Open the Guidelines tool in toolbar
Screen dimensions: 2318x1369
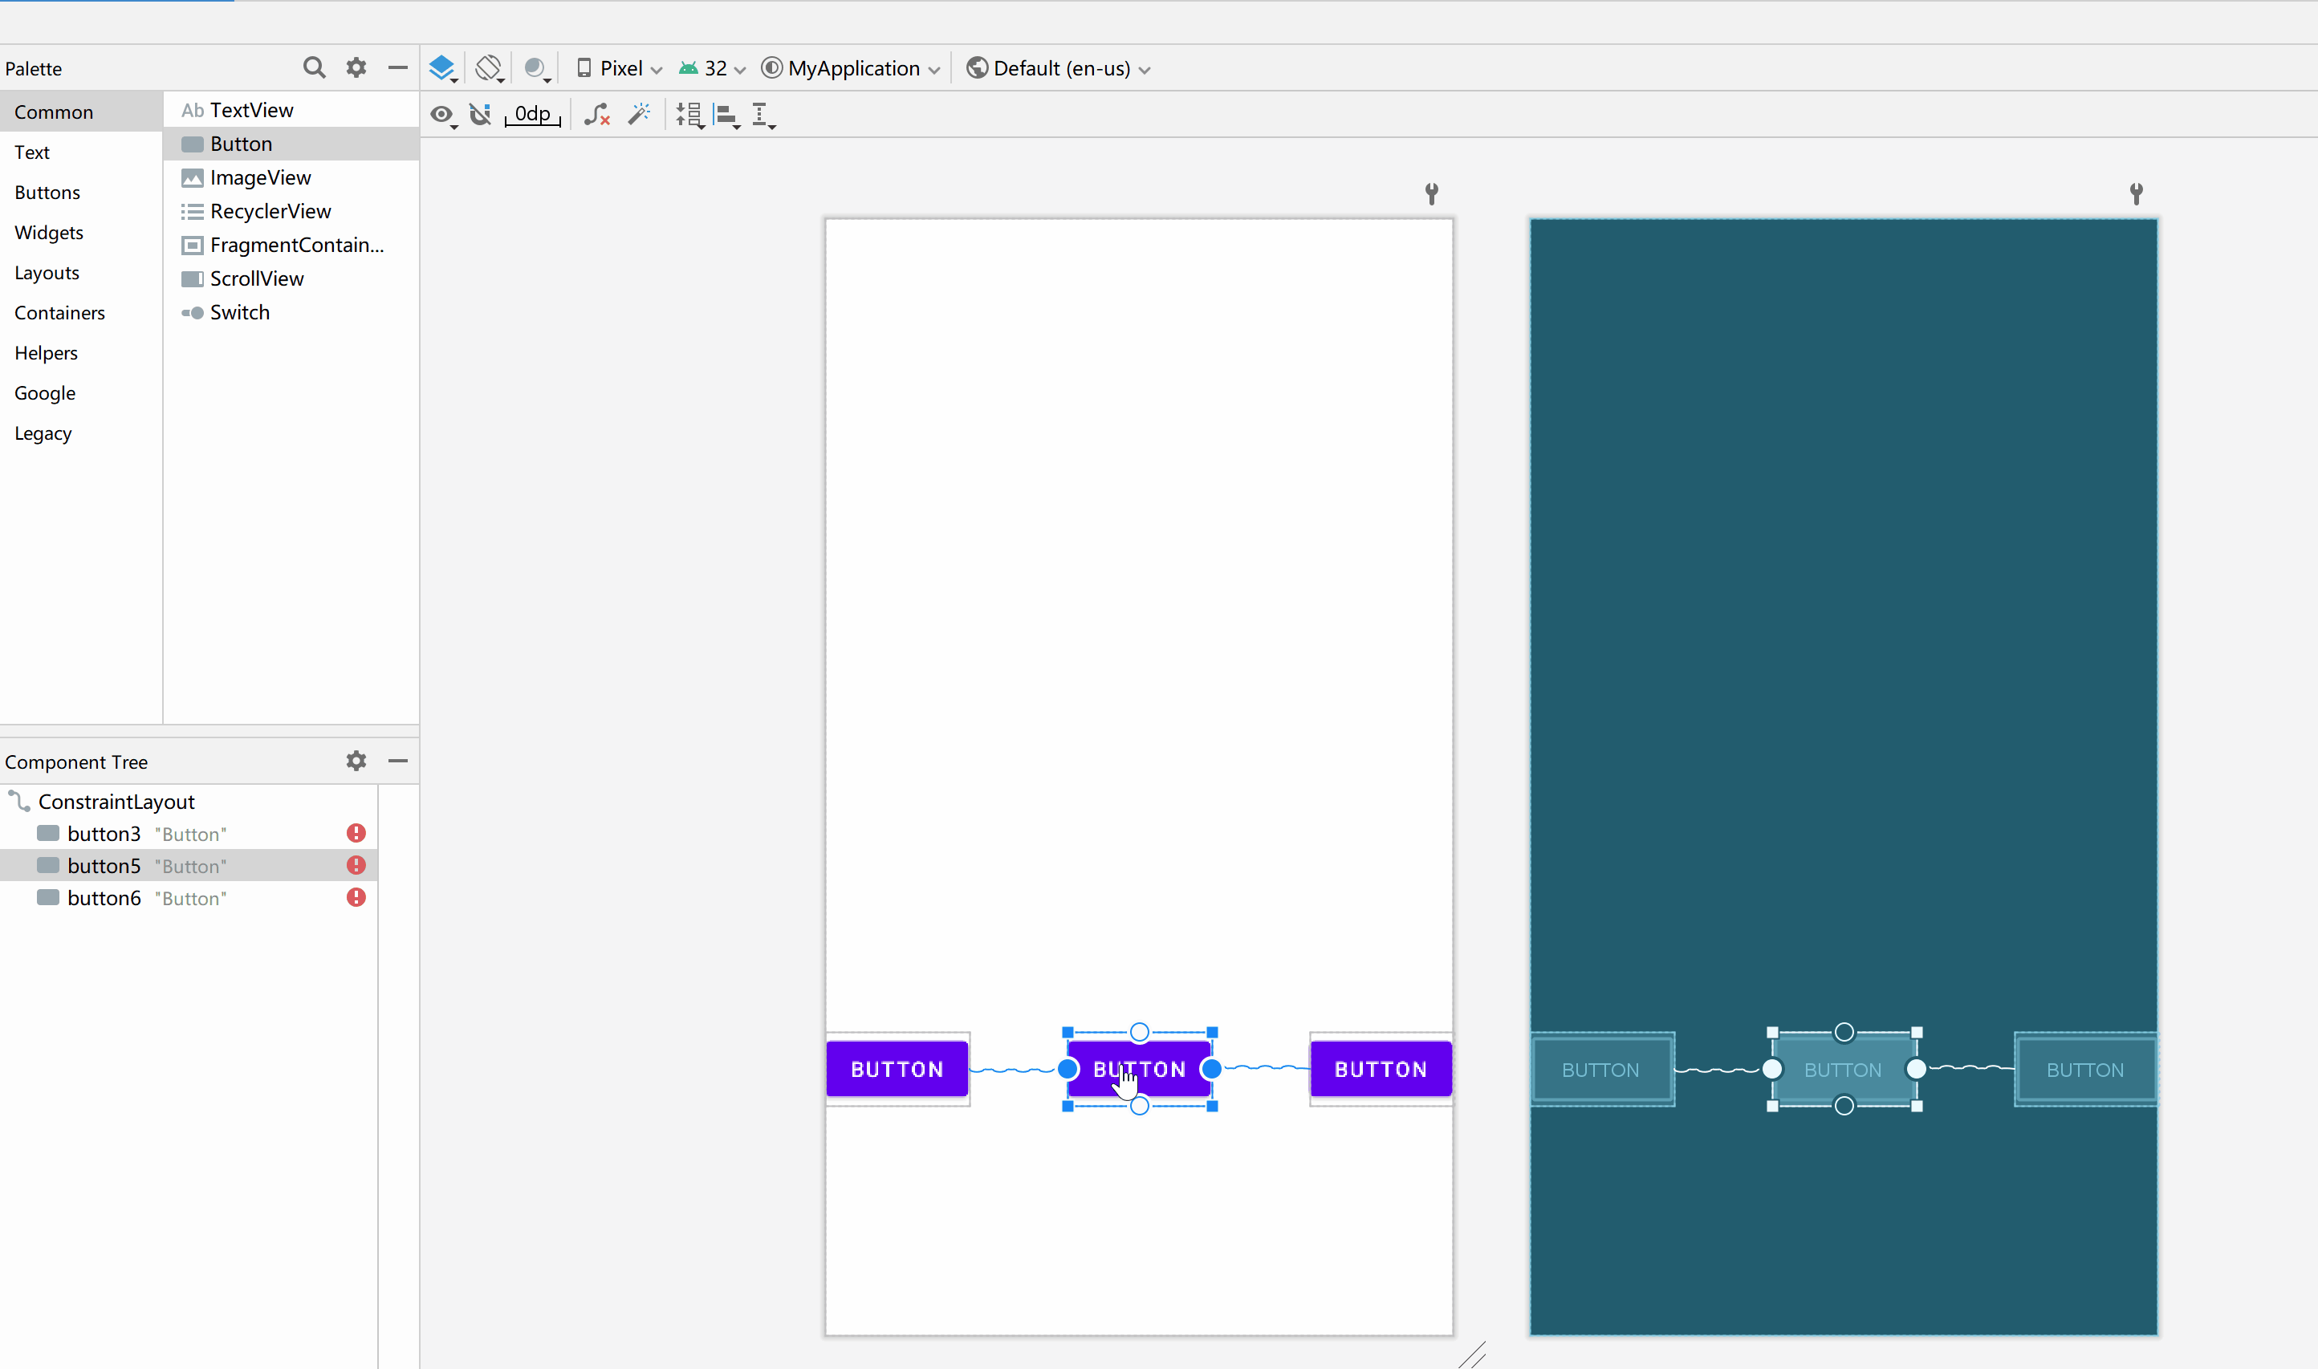pos(762,115)
